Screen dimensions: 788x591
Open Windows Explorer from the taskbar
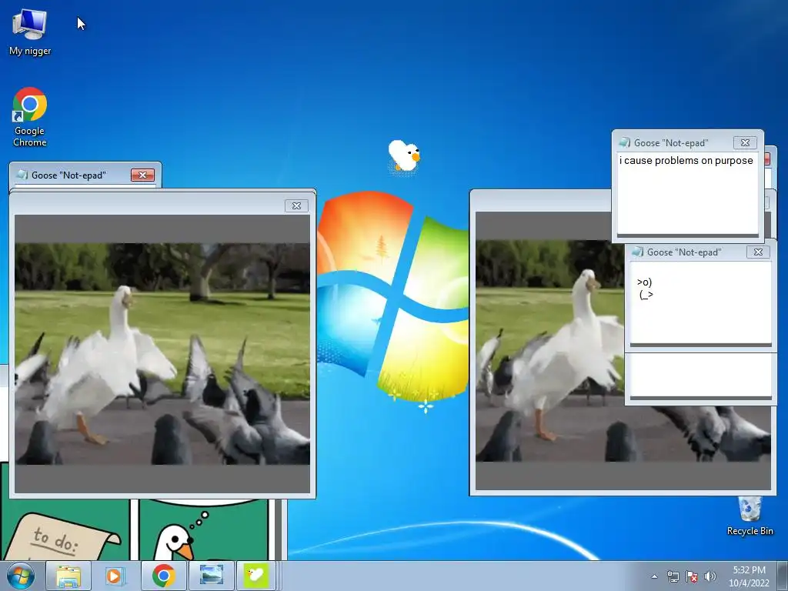click(x=68, y=576)
